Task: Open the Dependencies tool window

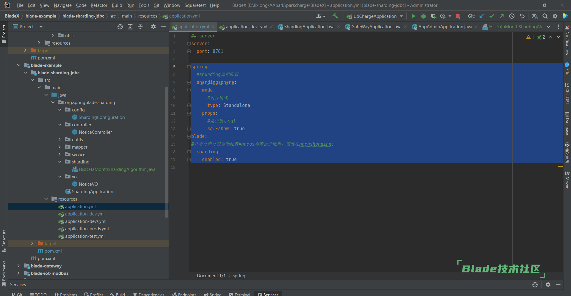Action: pyautogui.click(x=148, y=294)
